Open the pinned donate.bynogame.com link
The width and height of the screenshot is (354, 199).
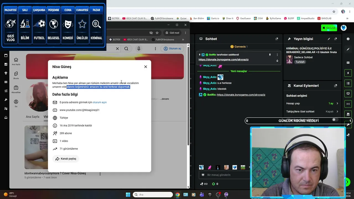pyautogui.click(x=223, y=60)
